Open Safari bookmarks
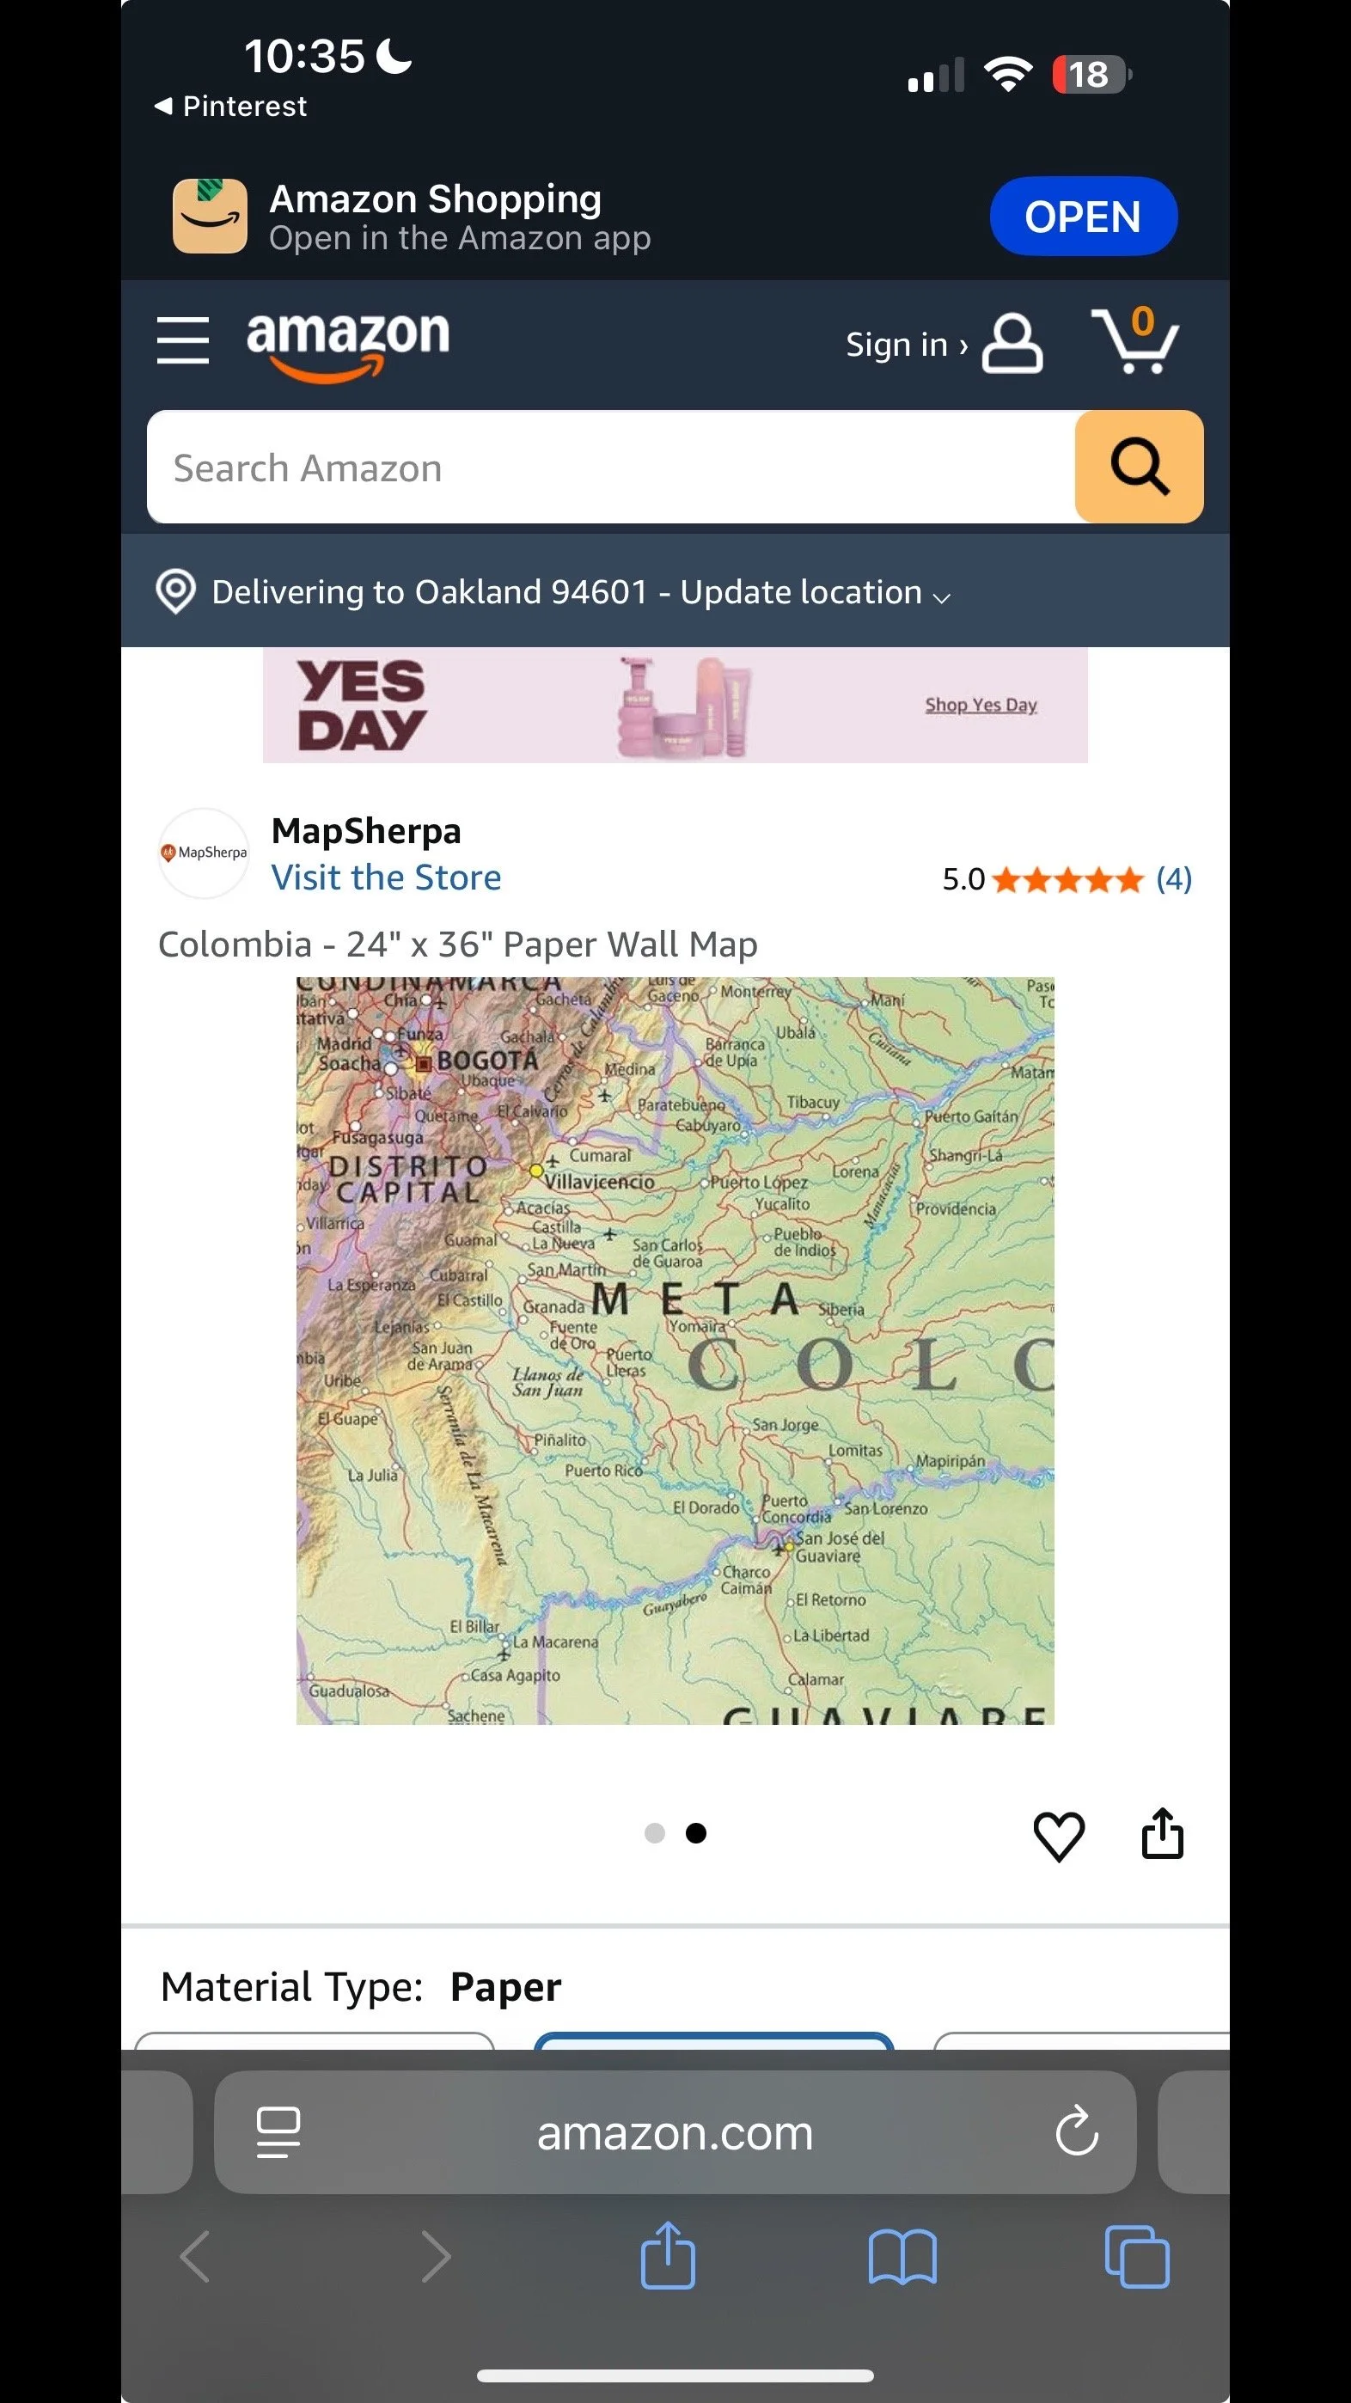The width and height of the screenshot is (1351, 2403). pyautogui.click(x=902, y=2257)
